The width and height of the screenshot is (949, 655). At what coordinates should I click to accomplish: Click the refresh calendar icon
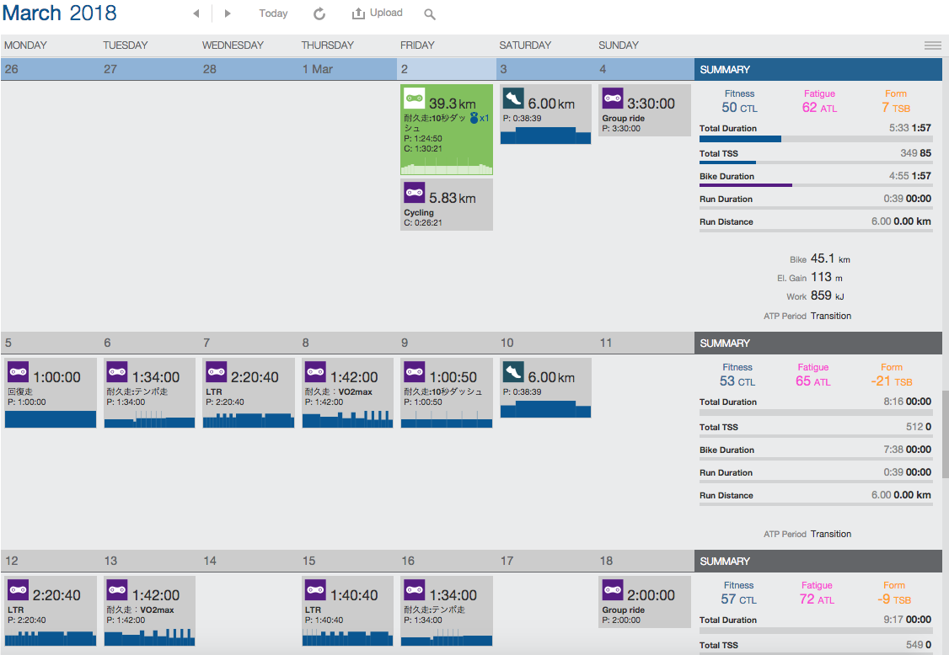pos(319,13)
